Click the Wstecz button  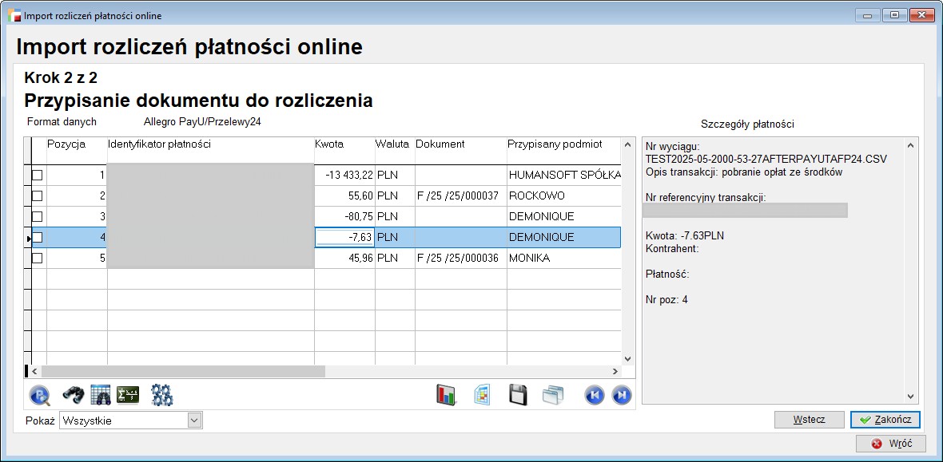809,420
